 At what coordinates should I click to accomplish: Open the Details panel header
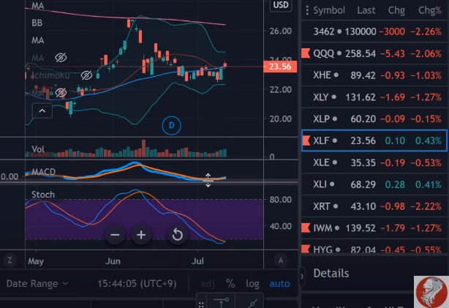tap(331, 273)
